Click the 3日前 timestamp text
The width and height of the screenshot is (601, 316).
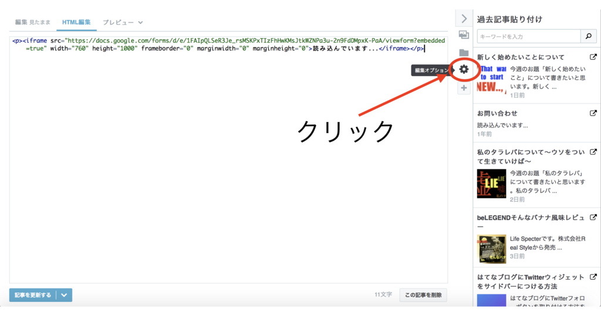517,256
